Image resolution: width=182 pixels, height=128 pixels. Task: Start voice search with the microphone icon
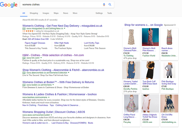point(104,5)
